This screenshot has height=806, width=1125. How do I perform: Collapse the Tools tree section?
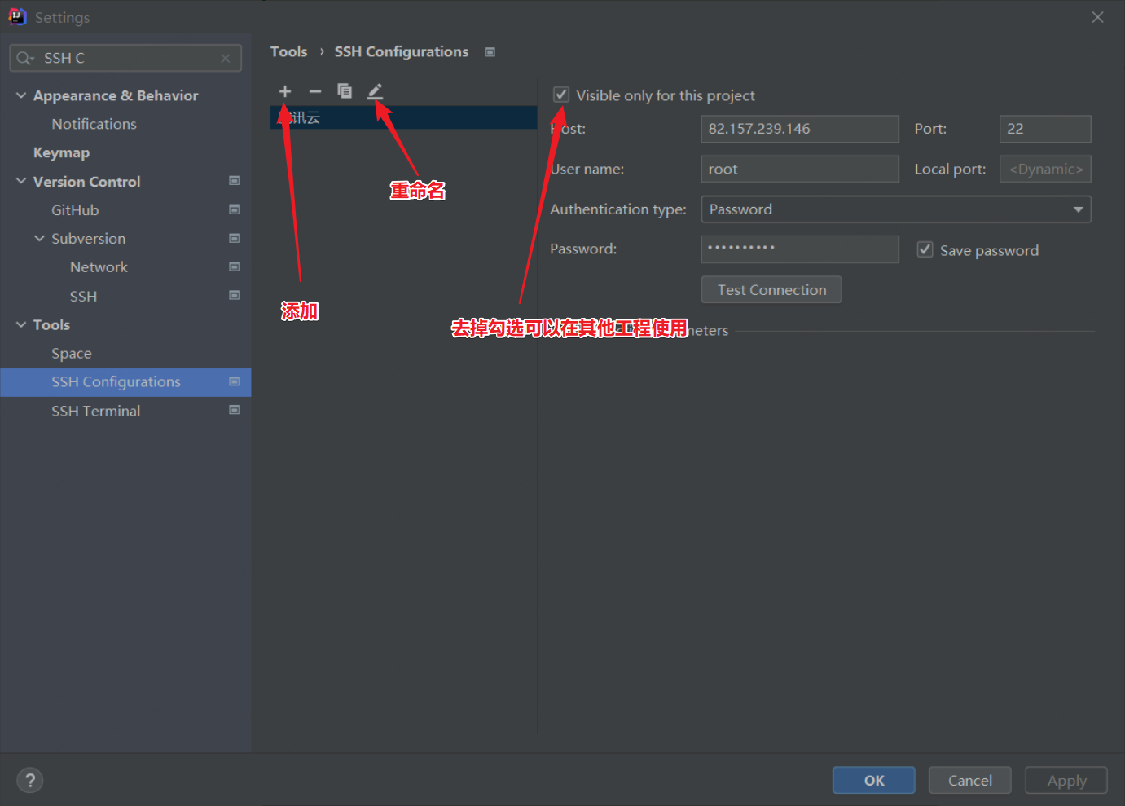(x=21, y=324)
